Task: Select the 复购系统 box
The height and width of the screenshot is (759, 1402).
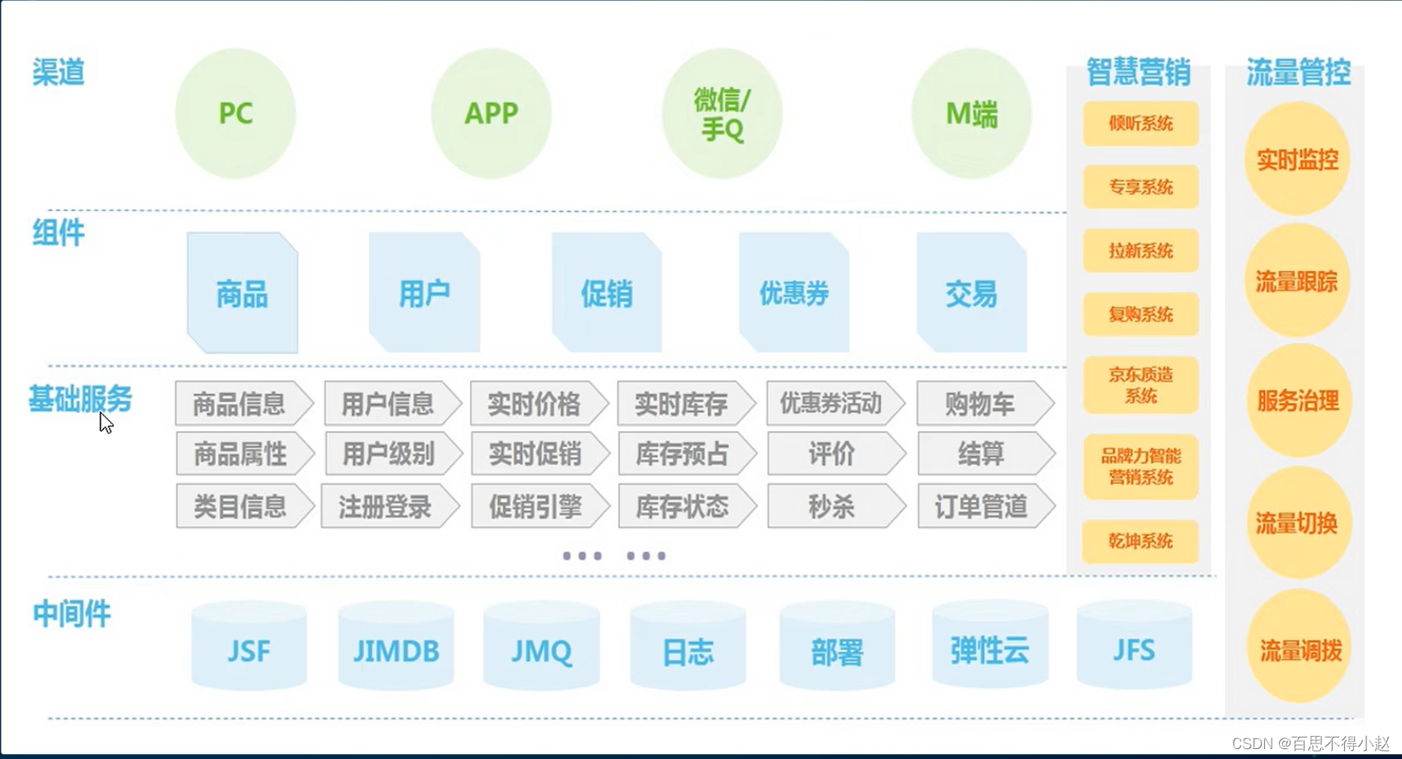Action: click(1141, 315)
